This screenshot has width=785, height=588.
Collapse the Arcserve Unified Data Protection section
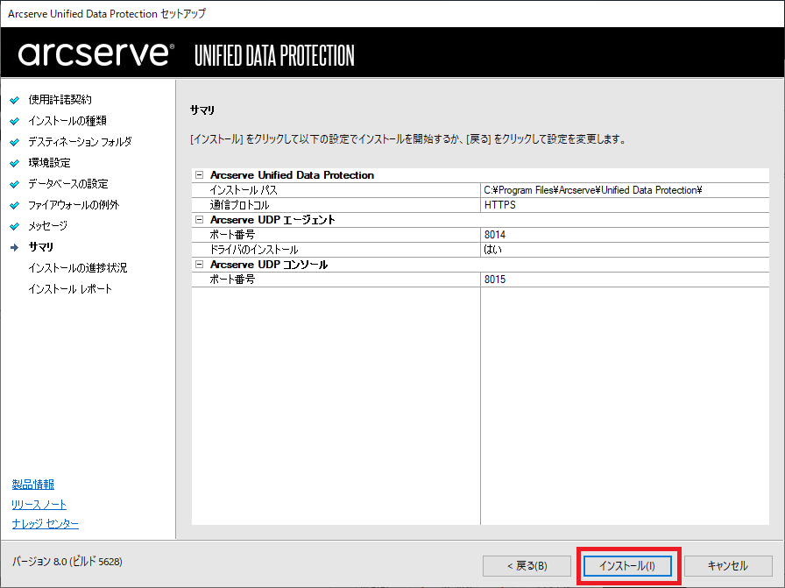[x=200, y=175]
